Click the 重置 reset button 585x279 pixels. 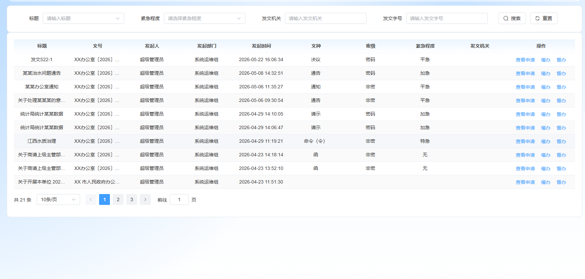click(x=544, y=18)
